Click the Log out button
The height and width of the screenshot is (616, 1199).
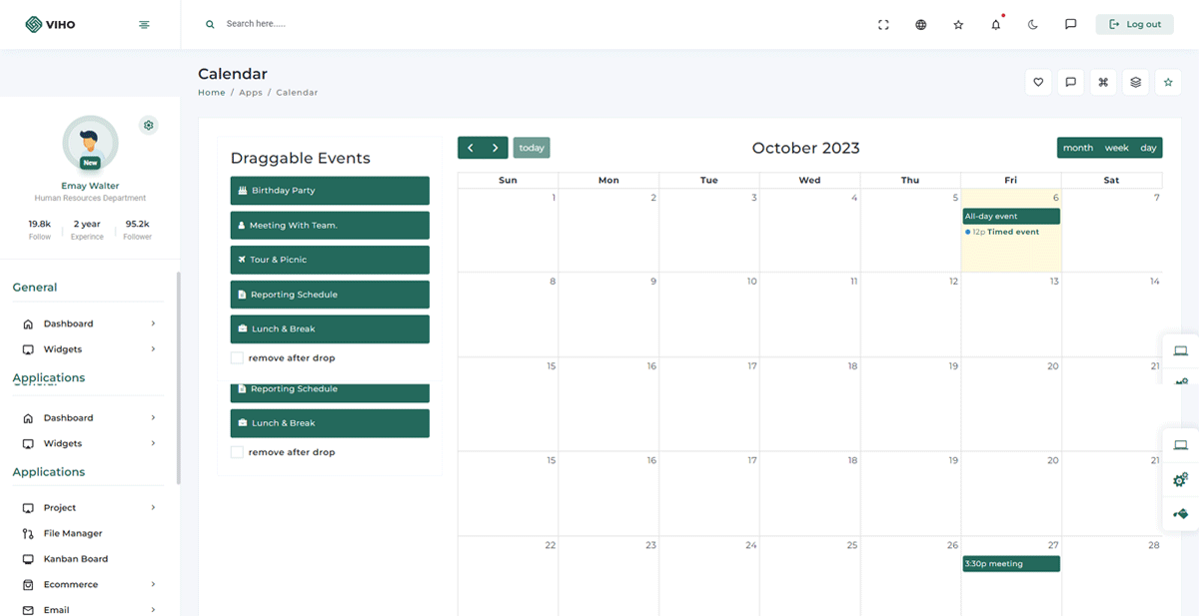1134,25
